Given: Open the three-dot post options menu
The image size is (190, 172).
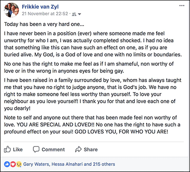Looking at the screenshot, I should (182, 6).
